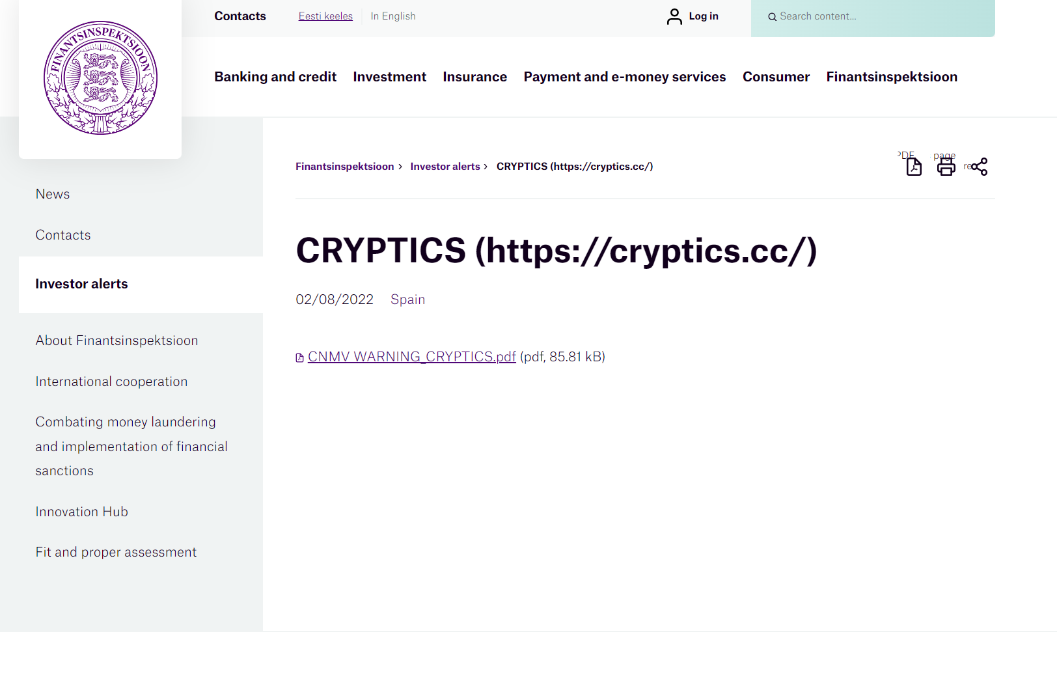This screenshot has height=679, width=1057.
Task: Click the small PDF file icon
Action: tap(300, 357)
